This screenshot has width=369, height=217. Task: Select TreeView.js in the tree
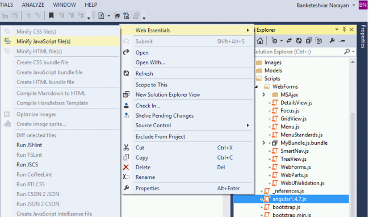coord(293,159)
